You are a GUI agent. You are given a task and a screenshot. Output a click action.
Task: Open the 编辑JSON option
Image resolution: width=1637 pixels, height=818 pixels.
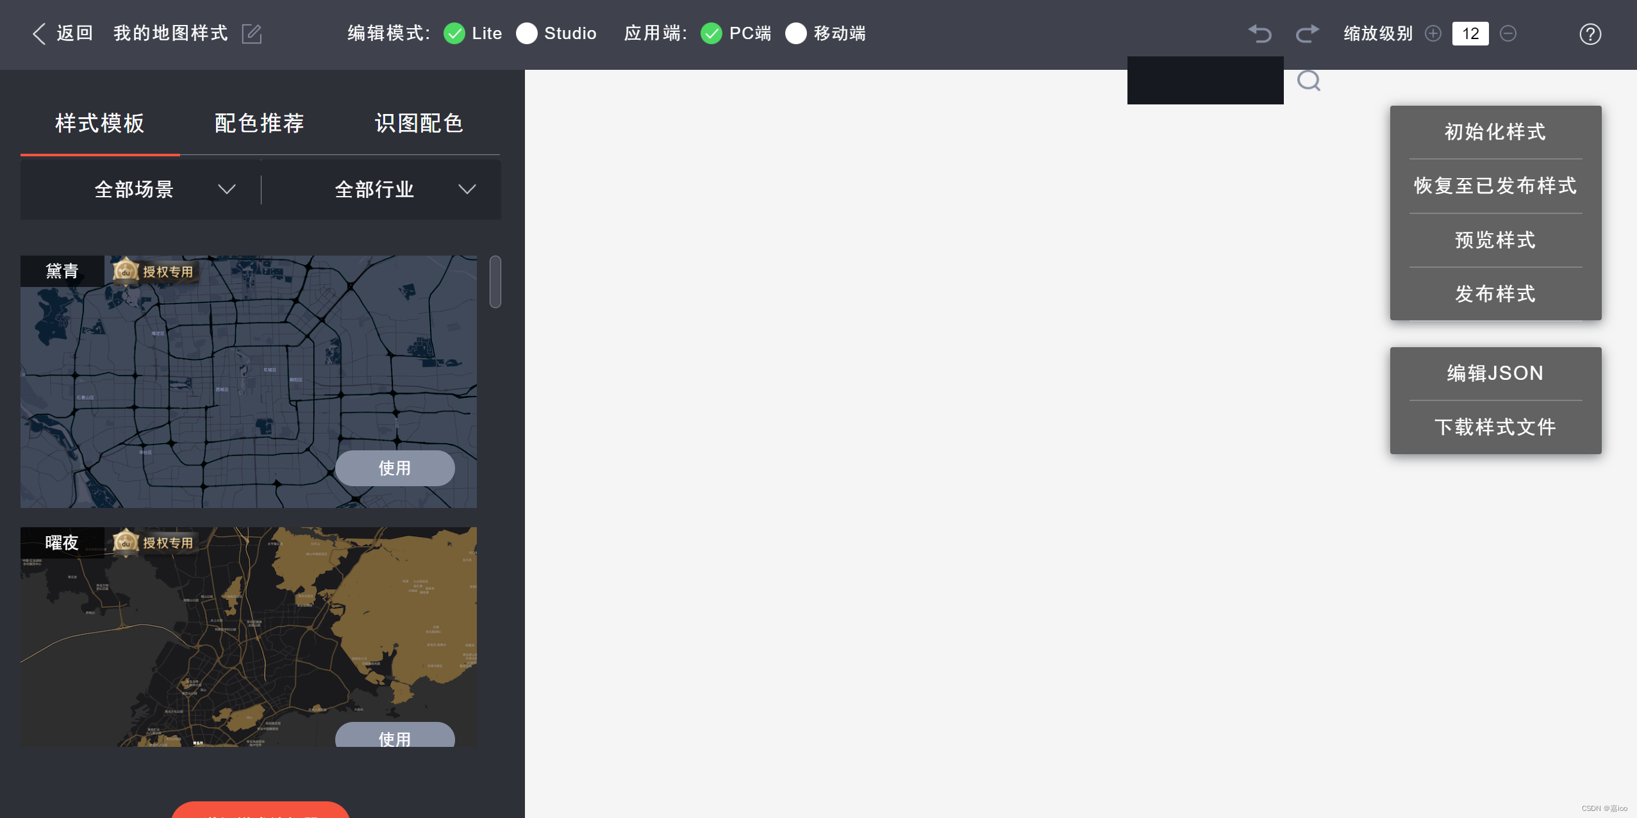[x=1495, y=373]
